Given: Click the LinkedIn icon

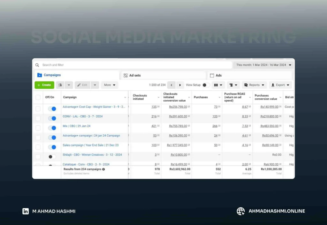Looking at the screenshot, I should (x=26, y=211).
